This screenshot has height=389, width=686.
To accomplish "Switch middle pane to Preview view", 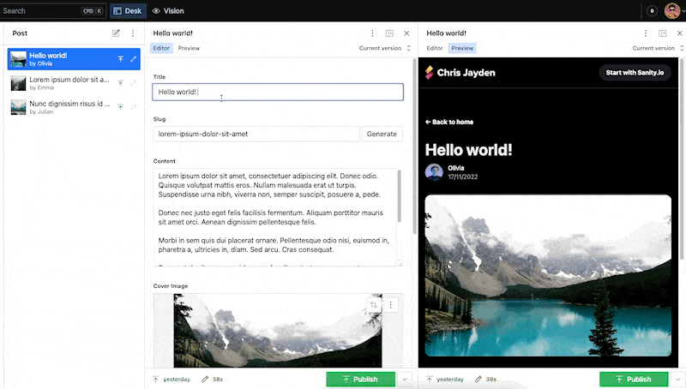I will pos(189,48).
